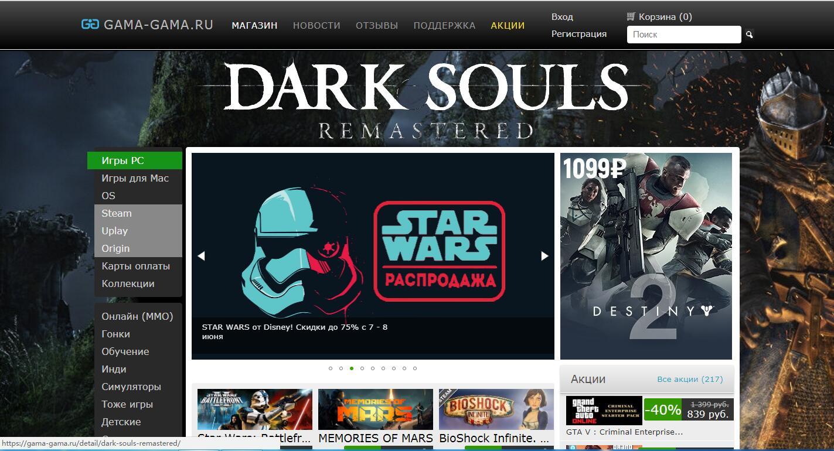The image size is (834, 451).
Task: Click the search magnifier icon
Action: [x=749, y=35]
